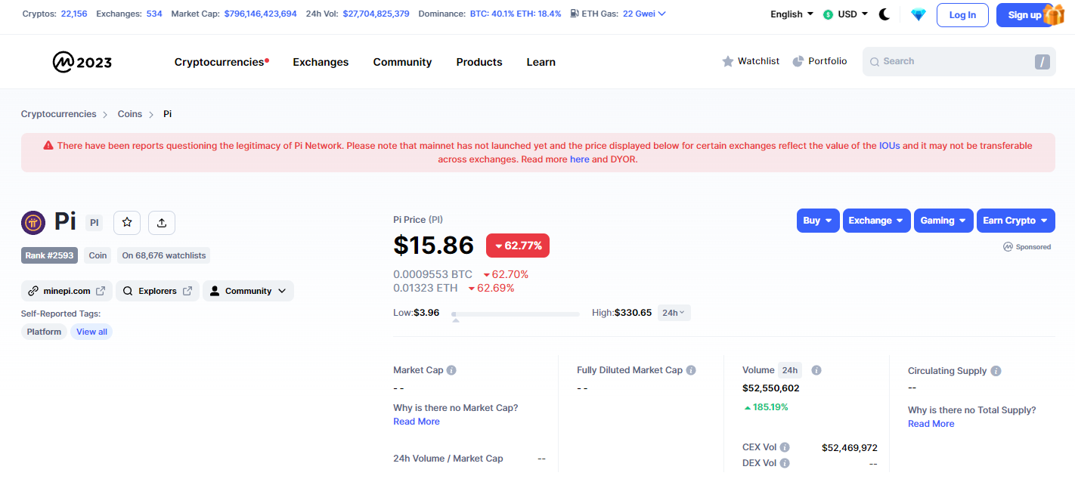1075x482 pixels.
Task: Click the IOUs link in warning banner
Action: point(890,146)
